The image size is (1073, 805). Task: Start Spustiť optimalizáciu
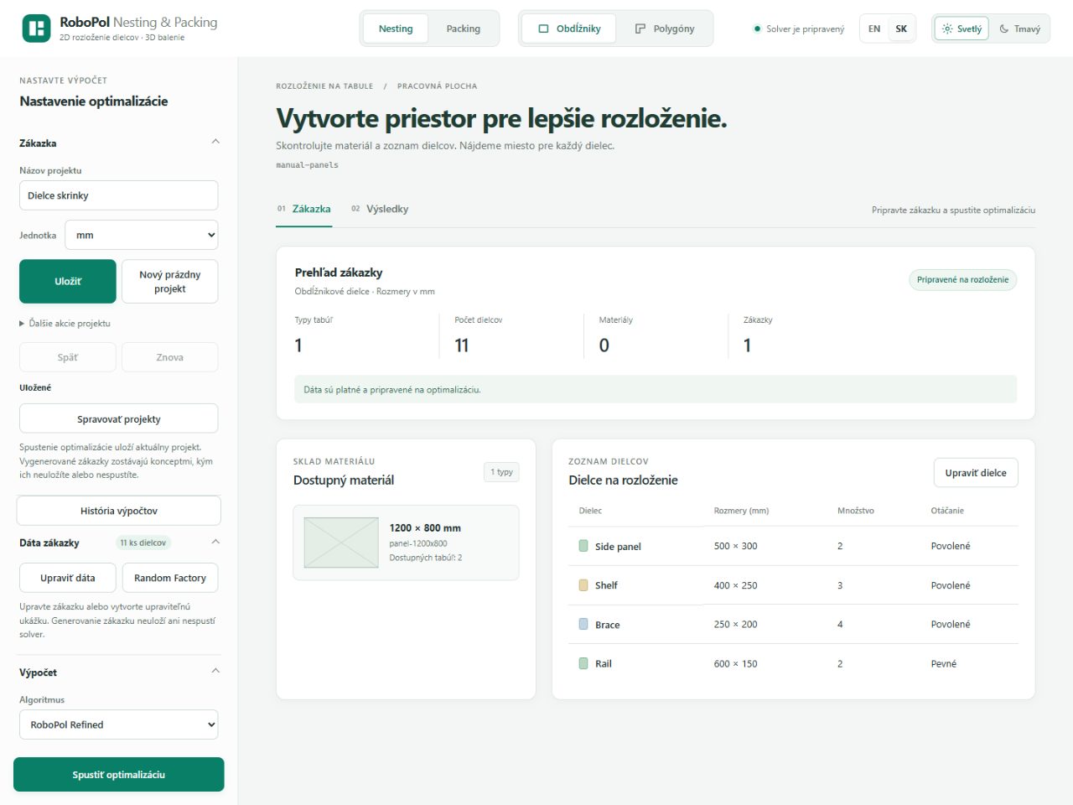[x=118, y=775]
